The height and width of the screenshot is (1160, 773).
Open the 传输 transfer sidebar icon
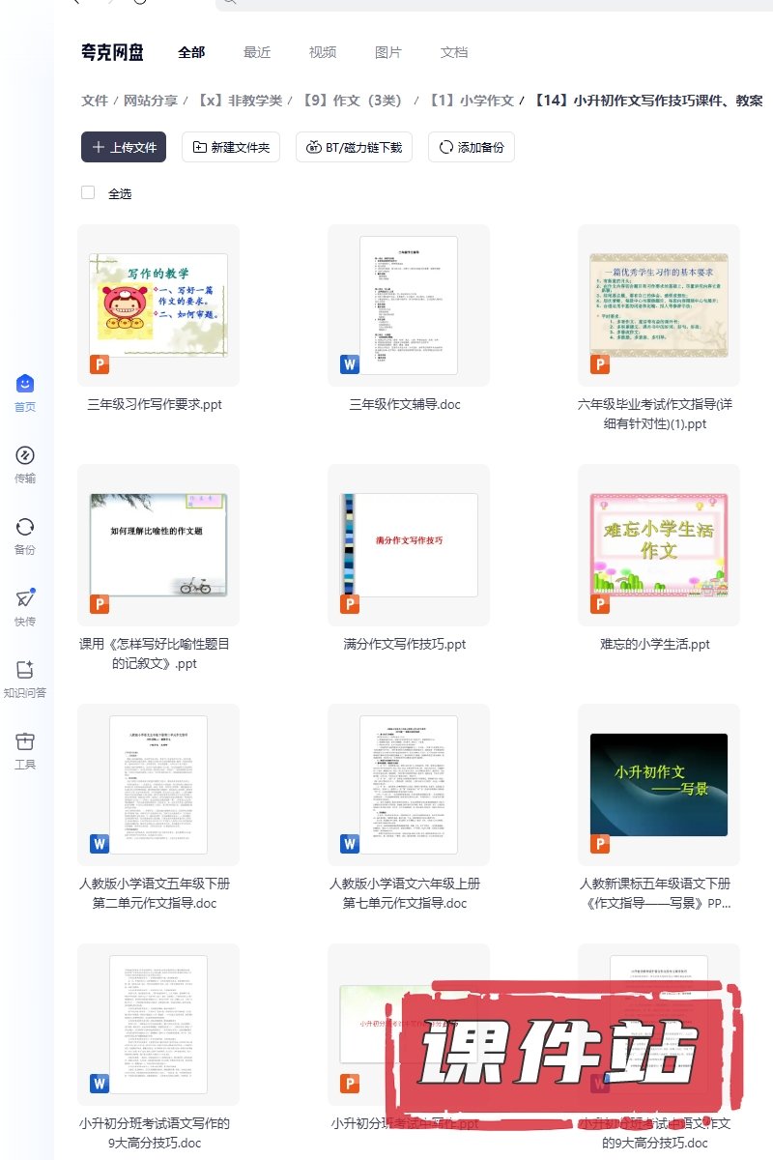click(25, 456)
